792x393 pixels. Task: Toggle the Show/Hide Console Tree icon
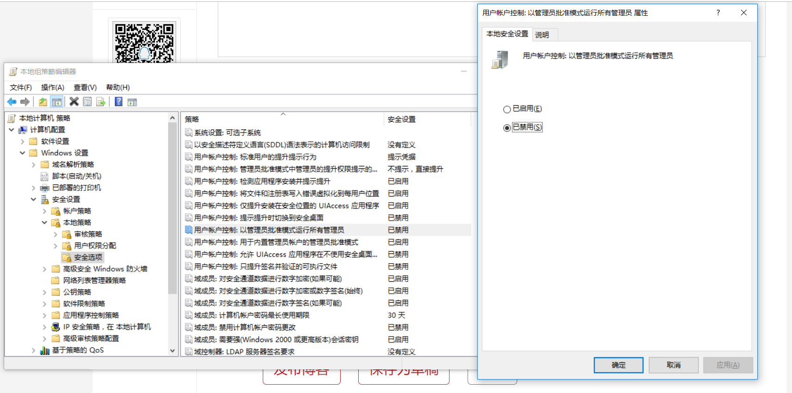click(x=57, y=102)
